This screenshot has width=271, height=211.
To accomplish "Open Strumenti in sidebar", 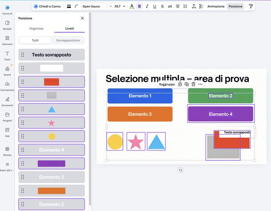I will 7,102.
